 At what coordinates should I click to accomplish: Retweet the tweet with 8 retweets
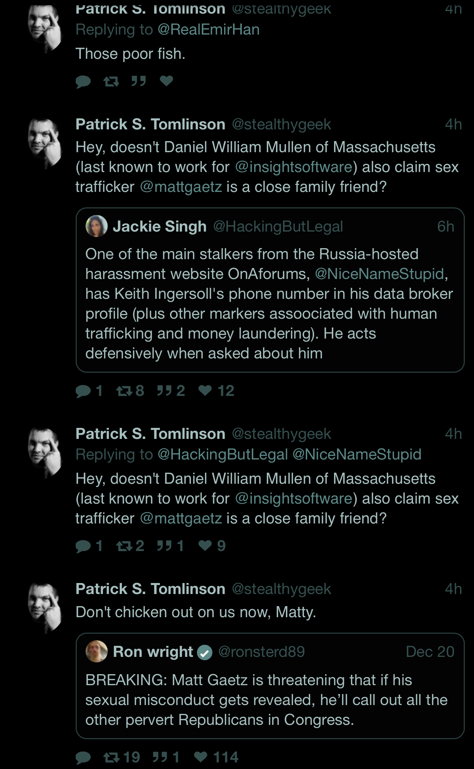point(130,390)
